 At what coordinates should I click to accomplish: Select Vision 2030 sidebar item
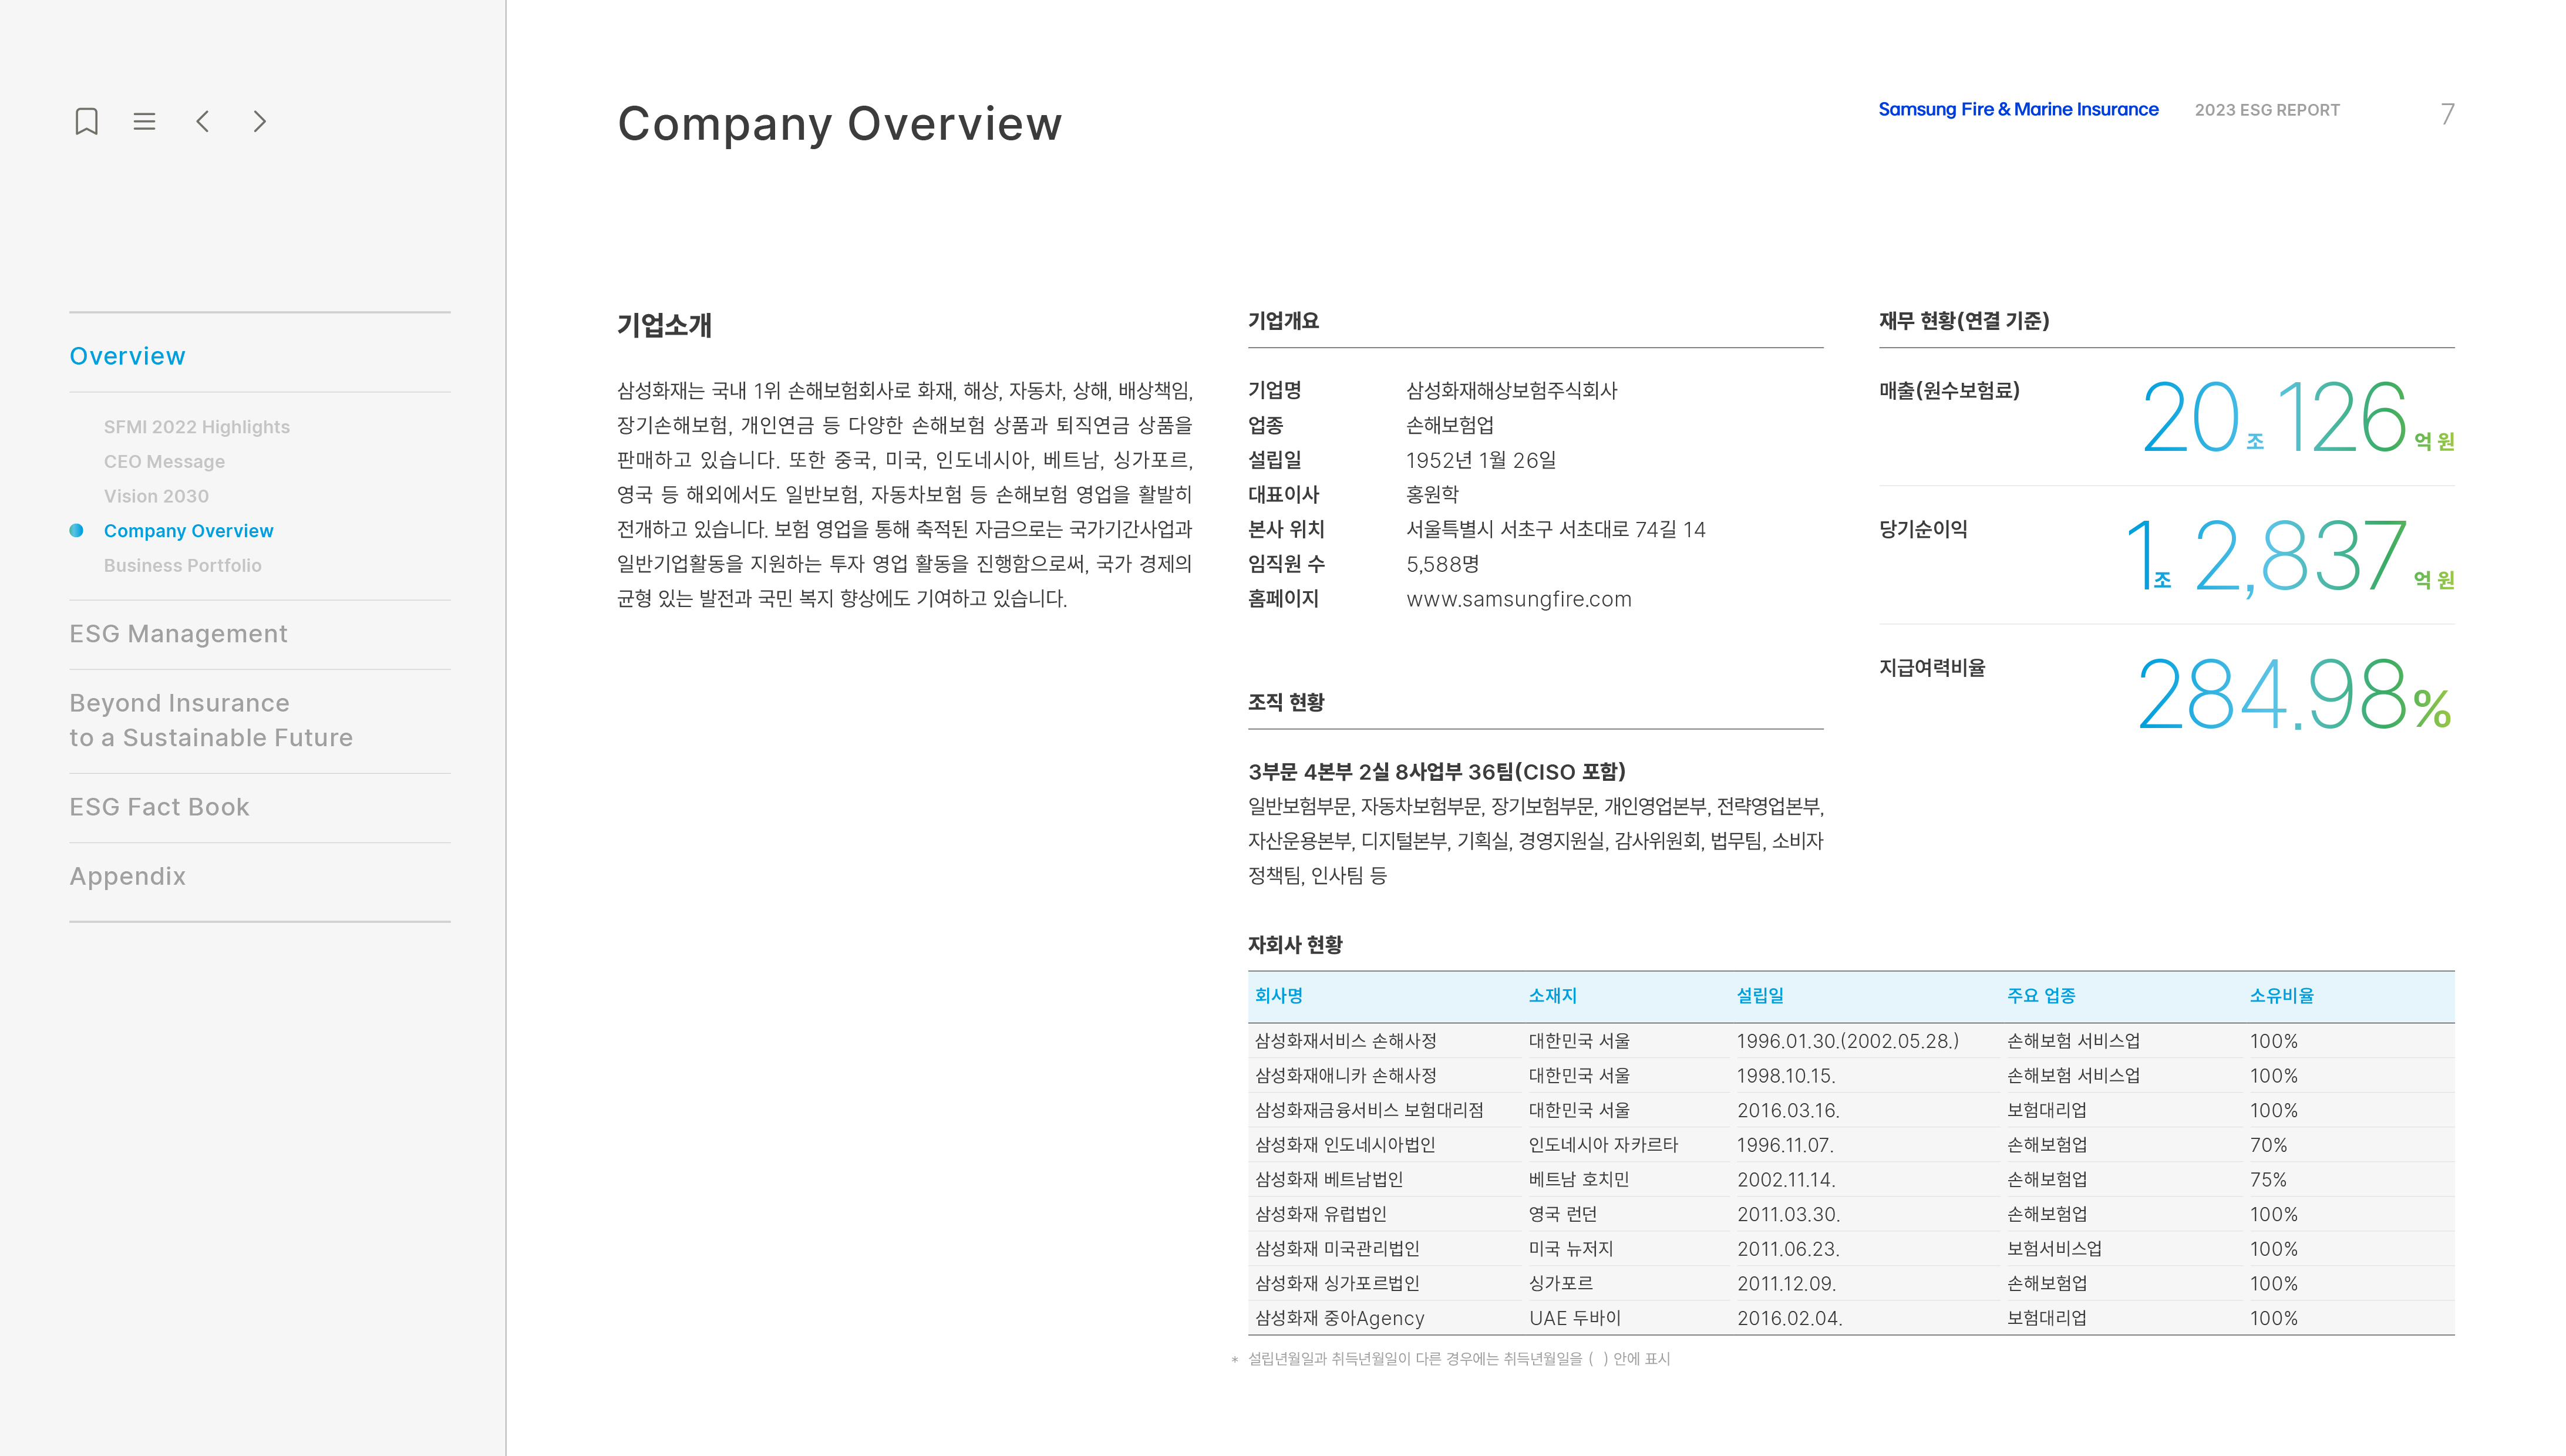click(156, 496)
